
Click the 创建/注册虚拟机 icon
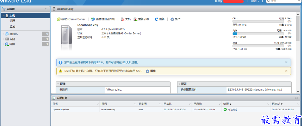pyautogui.click(x=93, y=19)
